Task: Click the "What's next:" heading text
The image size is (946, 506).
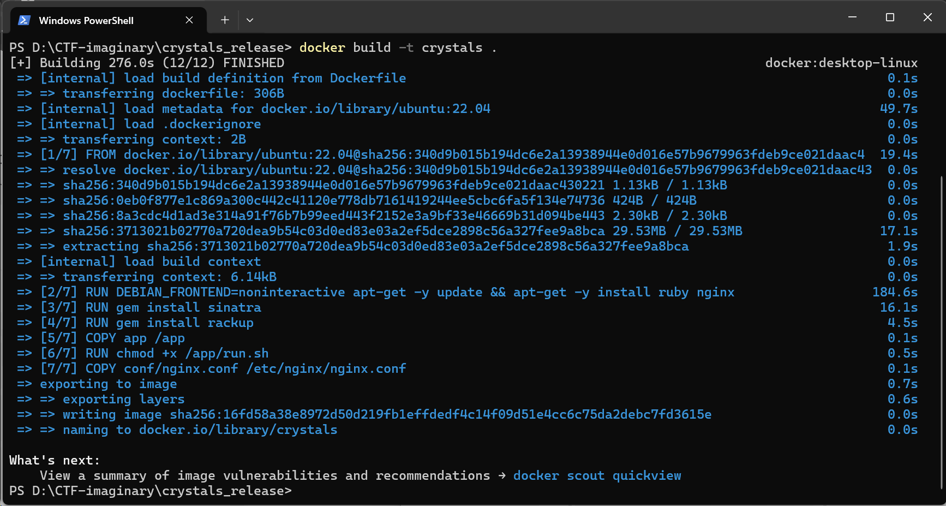Action: [55, 461]
